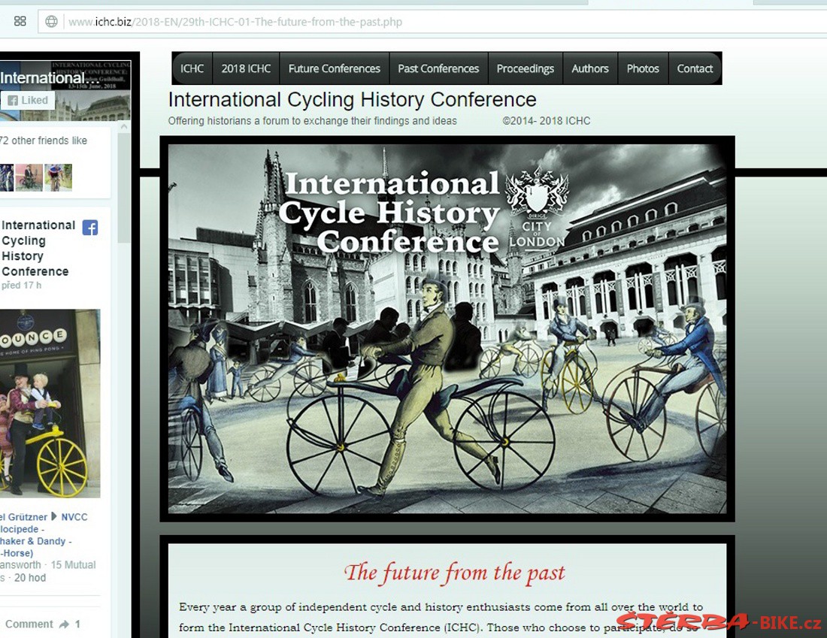The width and height of the screenshot is (827, 638).
Task: Open the Authors menu item
Action: point(590,68)
